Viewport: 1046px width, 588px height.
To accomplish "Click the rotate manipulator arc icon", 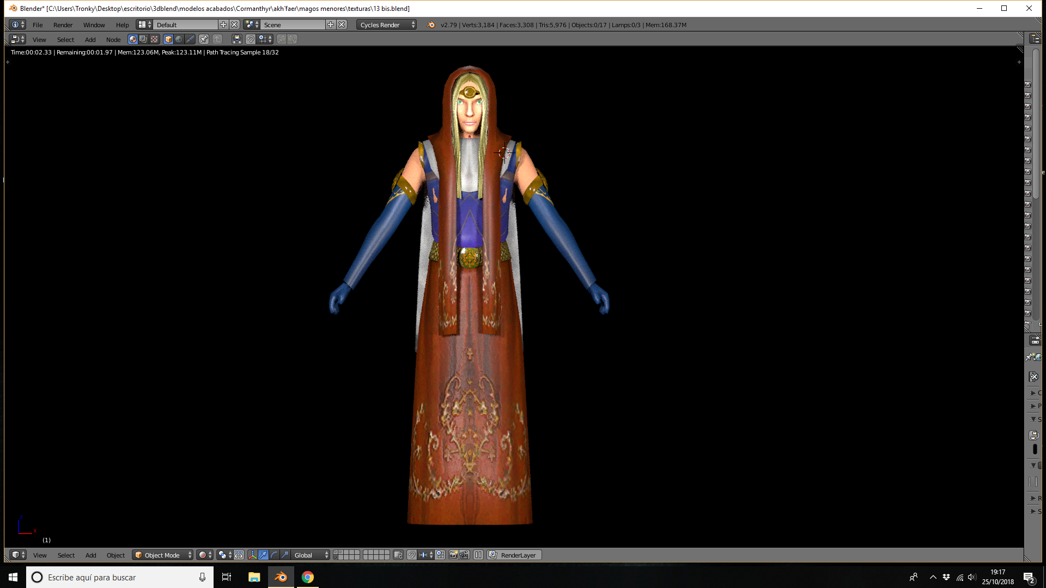I will click(x=274, y=555).
